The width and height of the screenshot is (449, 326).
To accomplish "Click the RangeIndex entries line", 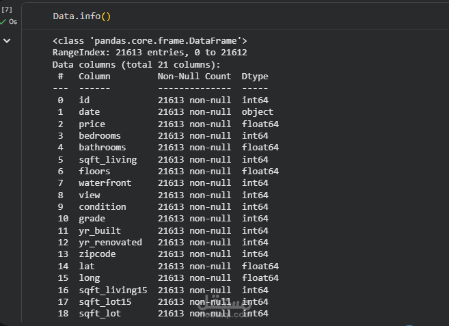I will [150, 53].
